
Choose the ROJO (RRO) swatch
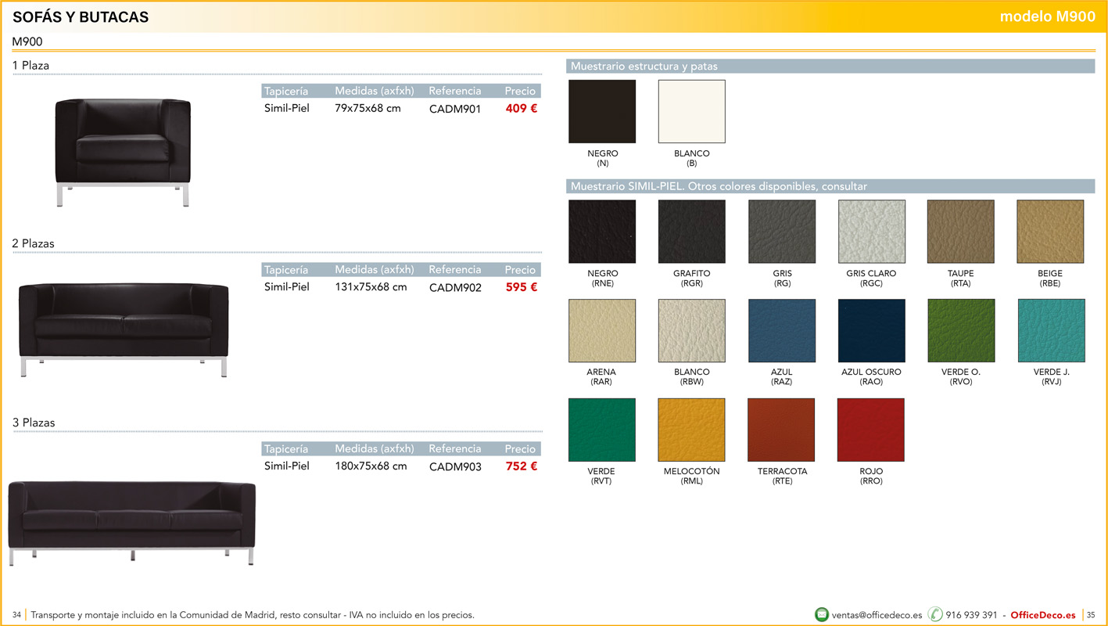871,430
